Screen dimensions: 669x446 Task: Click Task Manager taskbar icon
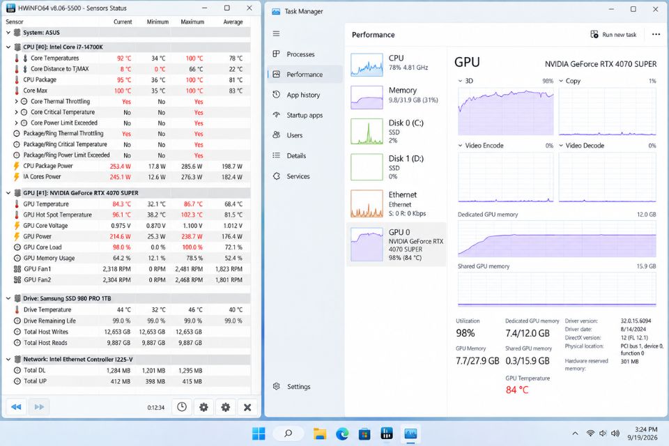pos(410,433)
